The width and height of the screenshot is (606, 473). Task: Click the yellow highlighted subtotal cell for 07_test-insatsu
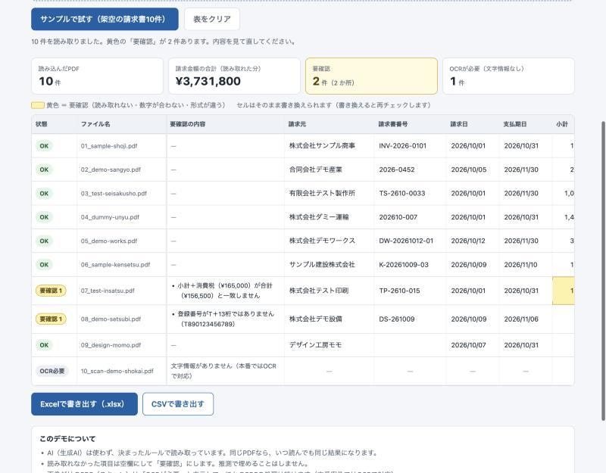(x=564, y=291)
